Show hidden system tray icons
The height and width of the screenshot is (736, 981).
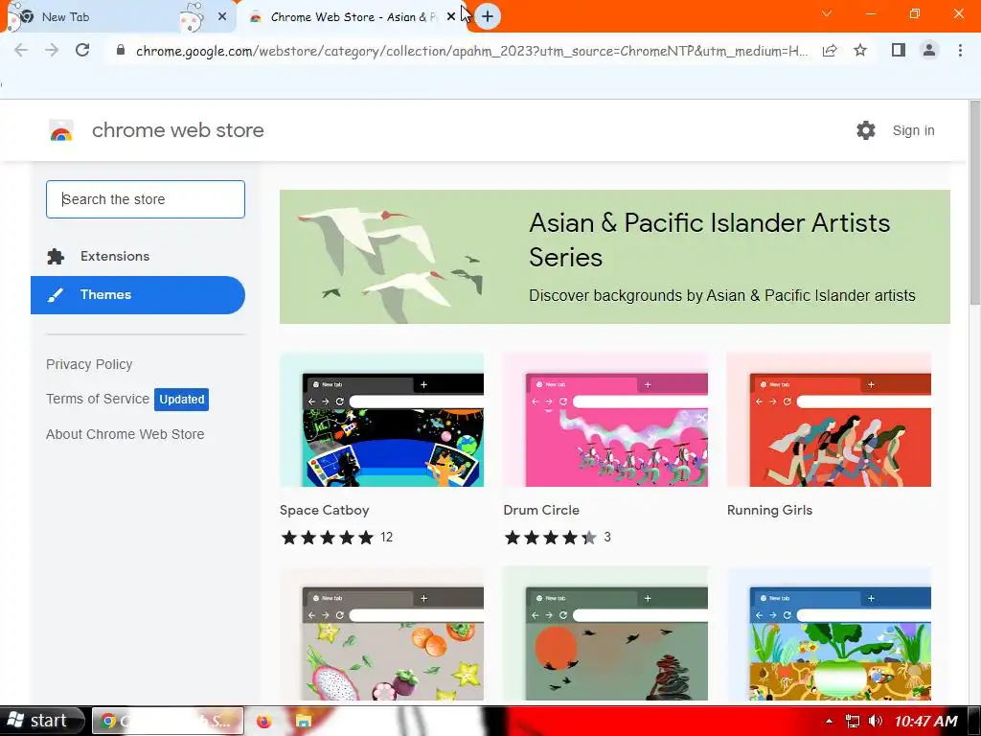click(829, 722)
